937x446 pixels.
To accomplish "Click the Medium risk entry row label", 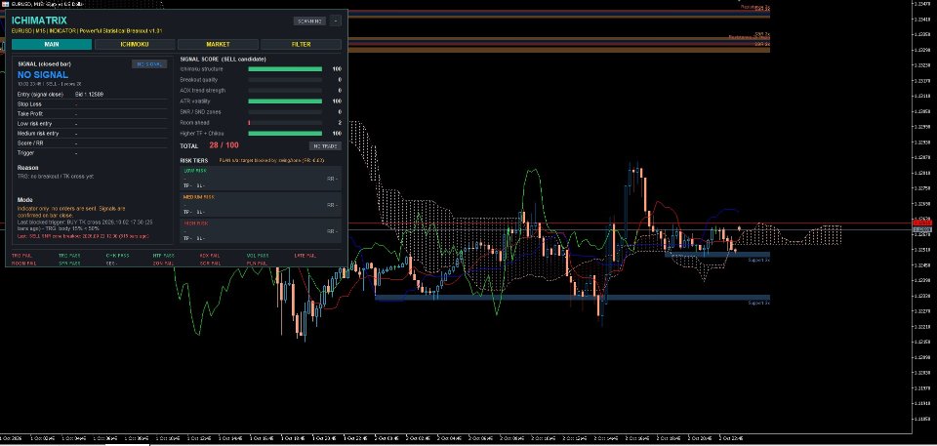I will pos(38,134).
